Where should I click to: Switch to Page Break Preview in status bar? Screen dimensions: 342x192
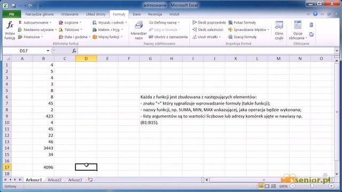[274, 186]
